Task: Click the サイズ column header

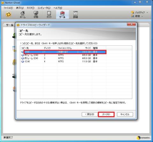Action: tap(85, 48)
